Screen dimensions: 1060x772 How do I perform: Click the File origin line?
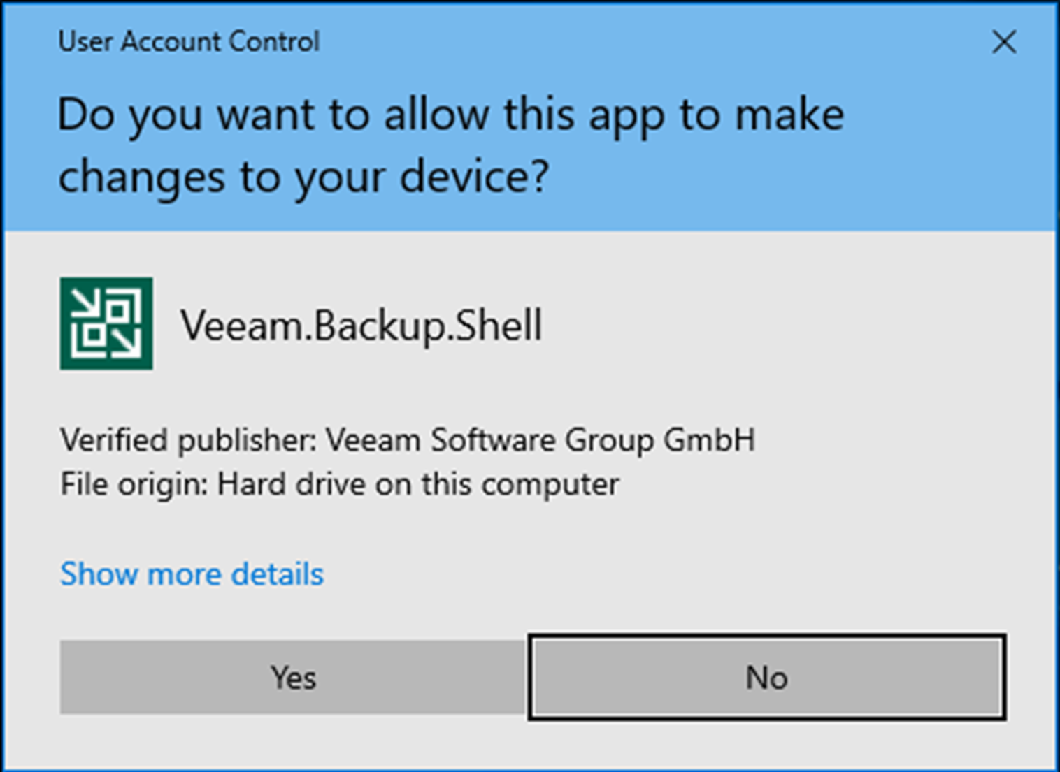pyautogui.click(x=340, y=484)
